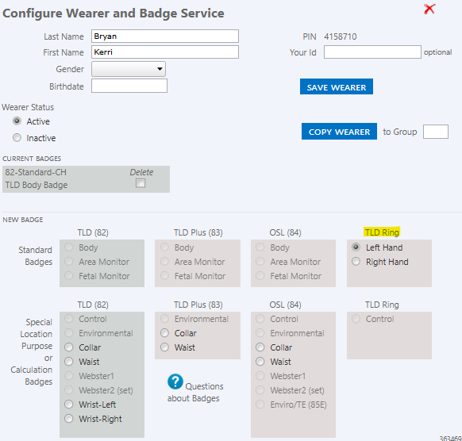Focus the Last Name field containing Bryan
Screen dimensions: 462x441
(165, 36)
